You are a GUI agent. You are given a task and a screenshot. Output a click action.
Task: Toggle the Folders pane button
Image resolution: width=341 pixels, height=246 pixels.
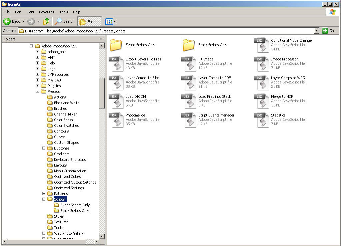(90, 21)
